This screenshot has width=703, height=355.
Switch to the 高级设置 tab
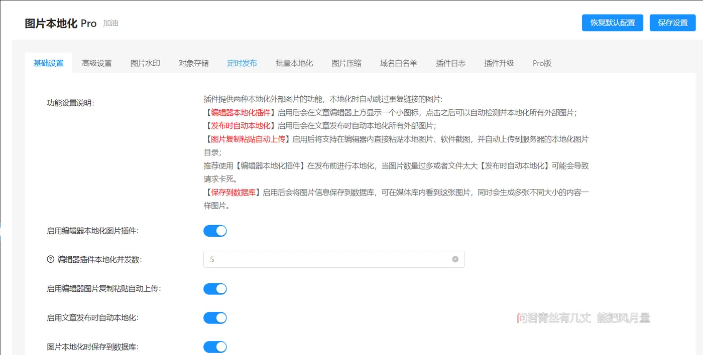[97, 63]
